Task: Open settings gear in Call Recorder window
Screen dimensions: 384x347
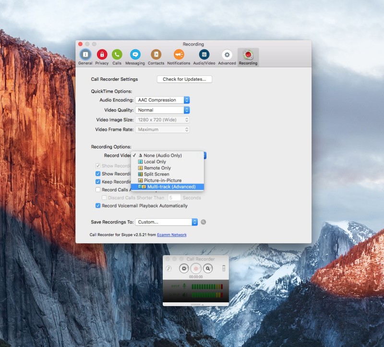Action: (184, 268)
